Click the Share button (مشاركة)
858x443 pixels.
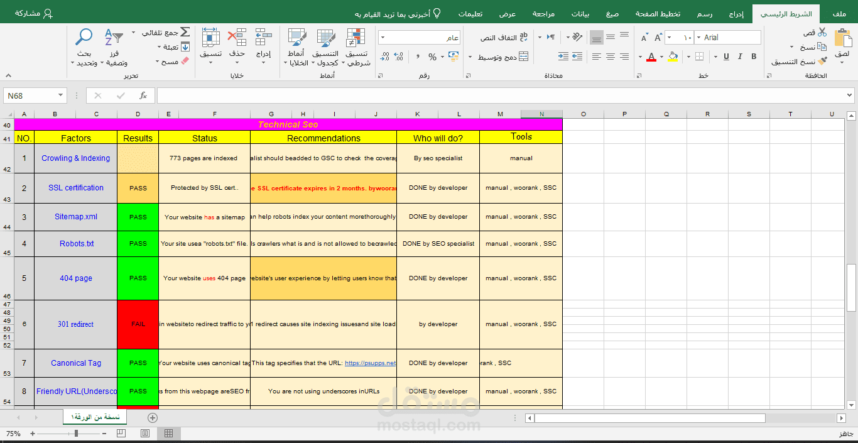tap(34, 13)
